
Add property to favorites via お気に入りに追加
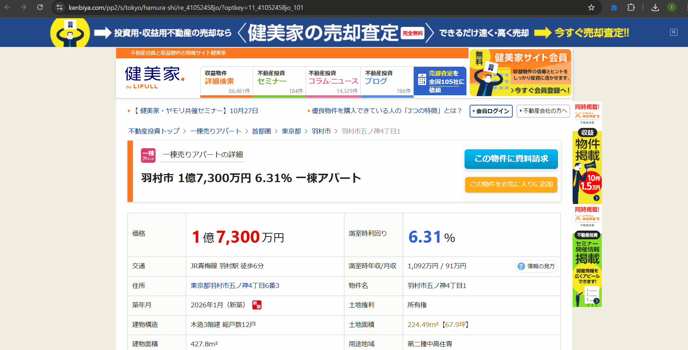[511, 185]
